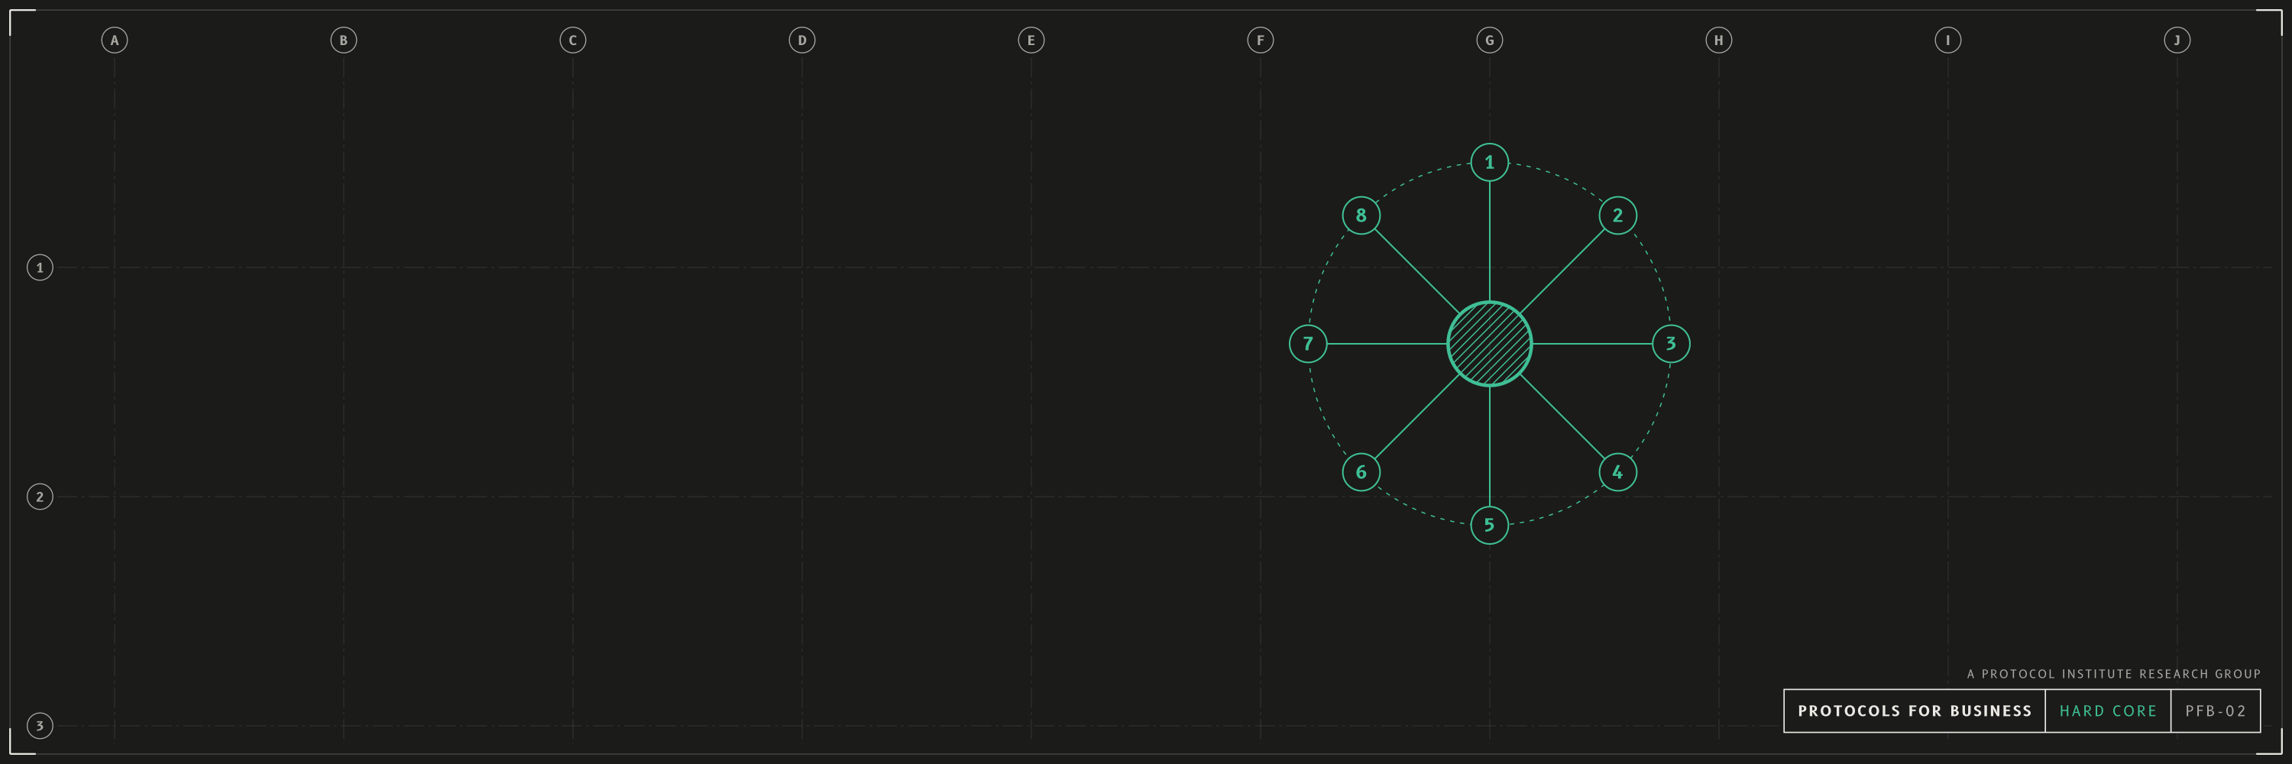Click column marker I
Image resolution: width=2292 pixels, height=764 pixels.
(x=1947, y=40)
